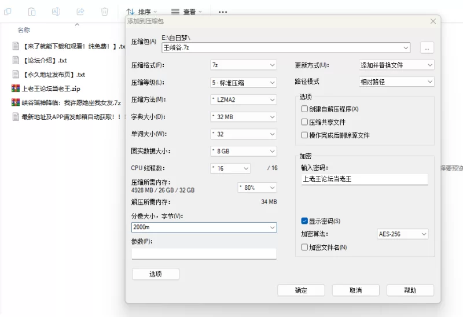Click the delete trash icon in Explorer

pos(105,12)
